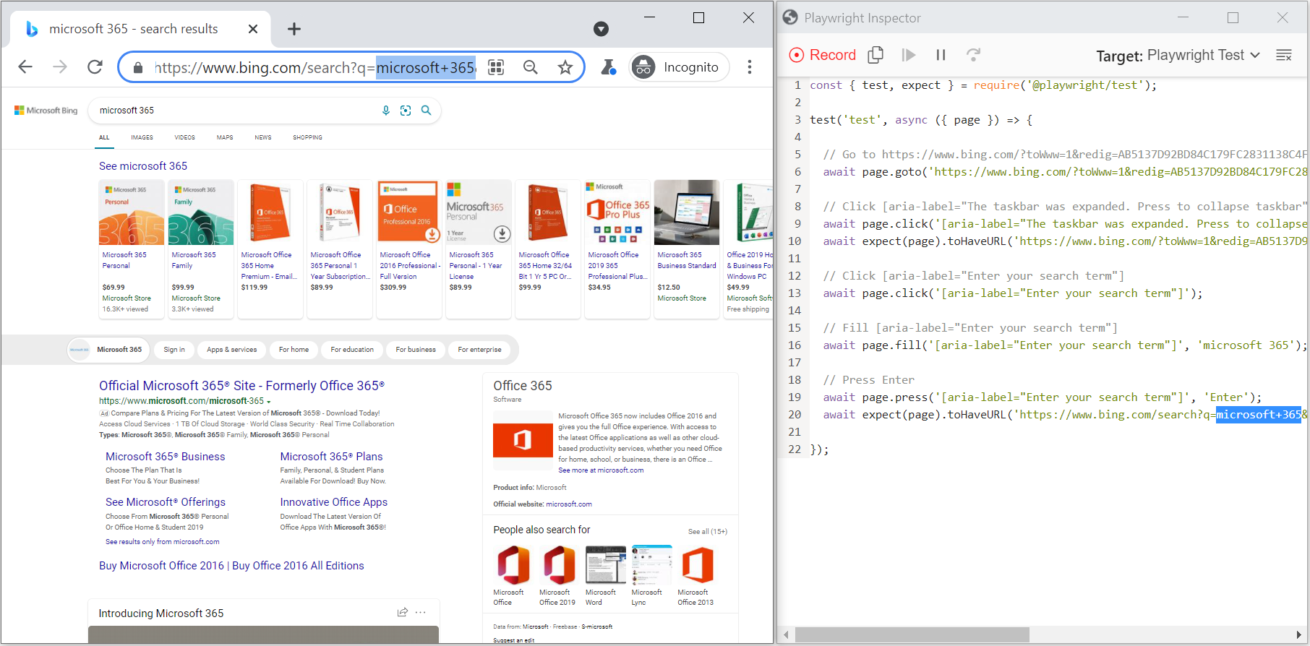1310x646 pixels.
Task: Click the Apps & services chip
Action: click(231, 350)
